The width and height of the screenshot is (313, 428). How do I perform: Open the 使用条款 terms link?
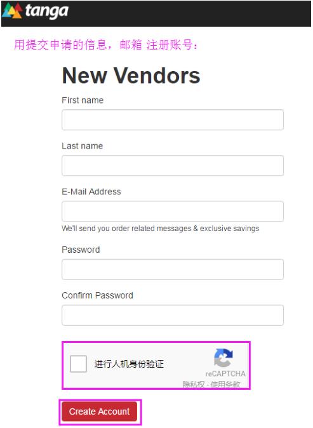coord(225,384)
